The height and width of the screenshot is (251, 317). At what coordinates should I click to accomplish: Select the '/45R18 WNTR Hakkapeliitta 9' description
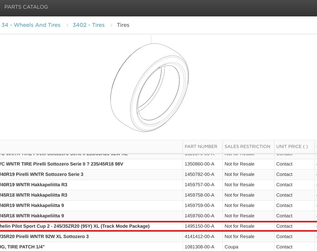pos(32,216)
